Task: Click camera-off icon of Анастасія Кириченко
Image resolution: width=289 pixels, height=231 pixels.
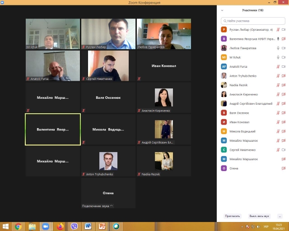Action: click(x=284, y=94)
